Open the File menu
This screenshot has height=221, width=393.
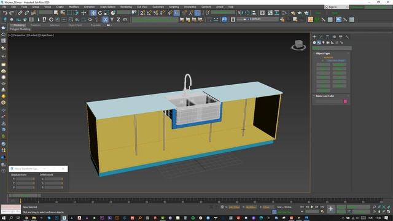pos(4,7)
